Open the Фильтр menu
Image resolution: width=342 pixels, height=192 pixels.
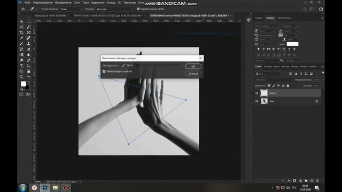tap(111, 3)
